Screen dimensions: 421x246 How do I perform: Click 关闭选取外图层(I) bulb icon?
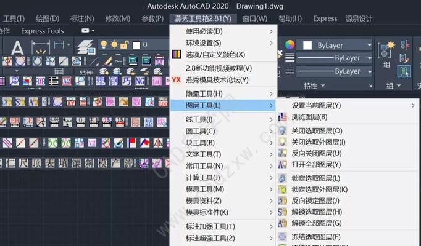coord(282,142)
